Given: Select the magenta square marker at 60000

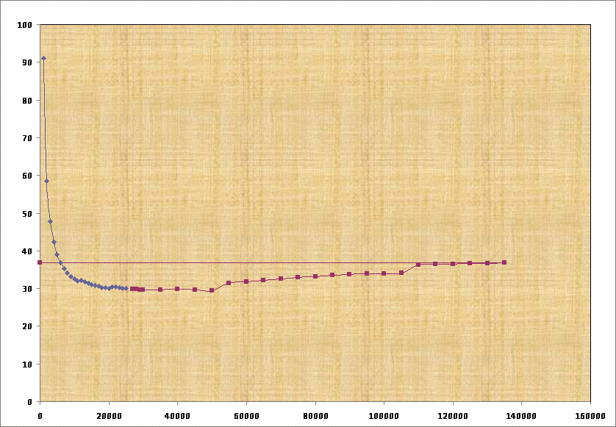Looking at the screenshot, I should point(246,281).
